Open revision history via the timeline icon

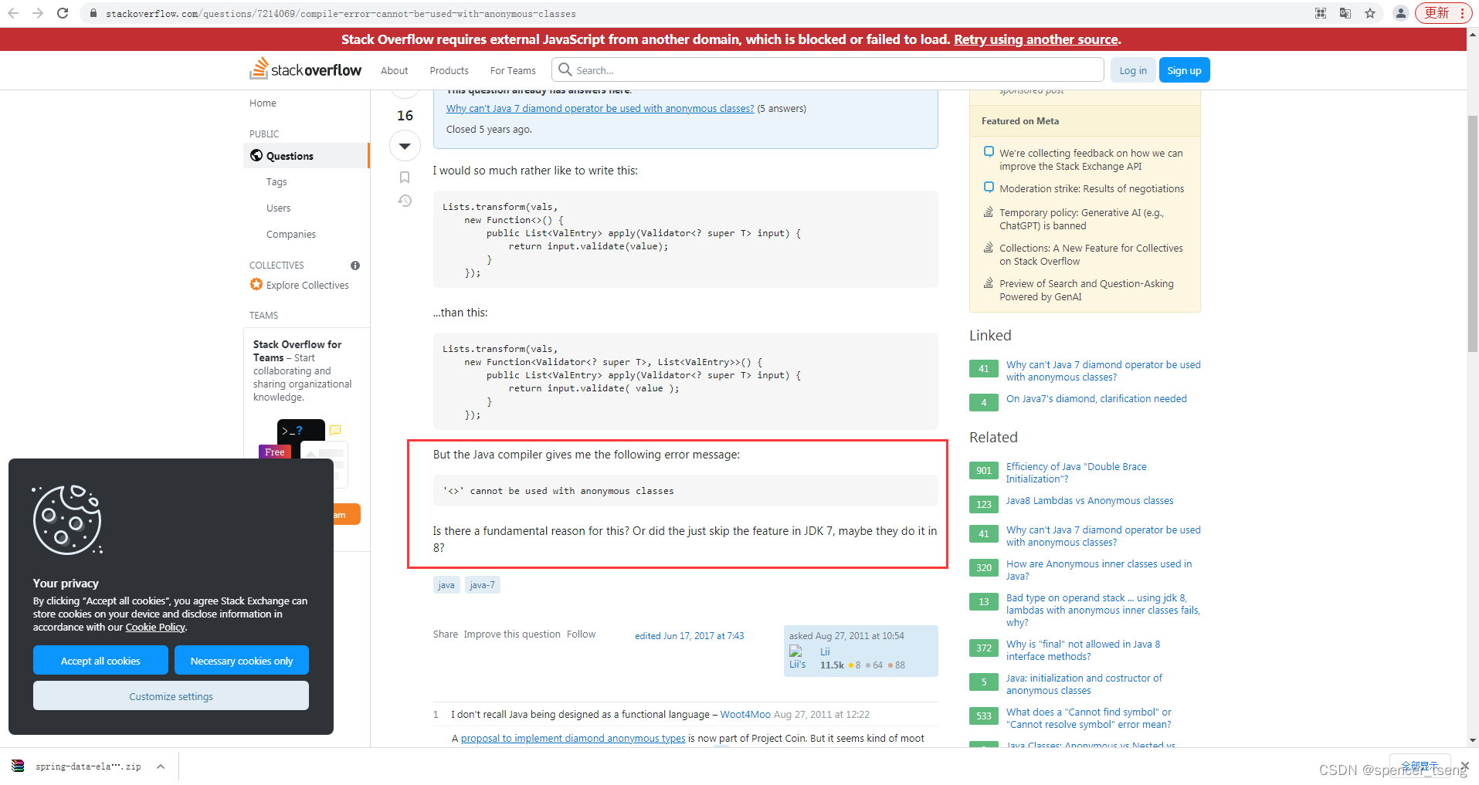click(x=404, y=200)
